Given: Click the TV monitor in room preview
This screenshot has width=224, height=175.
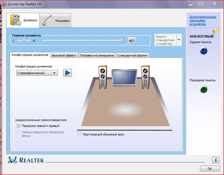Looking at the screenshot, I should [x=124, y=78].
